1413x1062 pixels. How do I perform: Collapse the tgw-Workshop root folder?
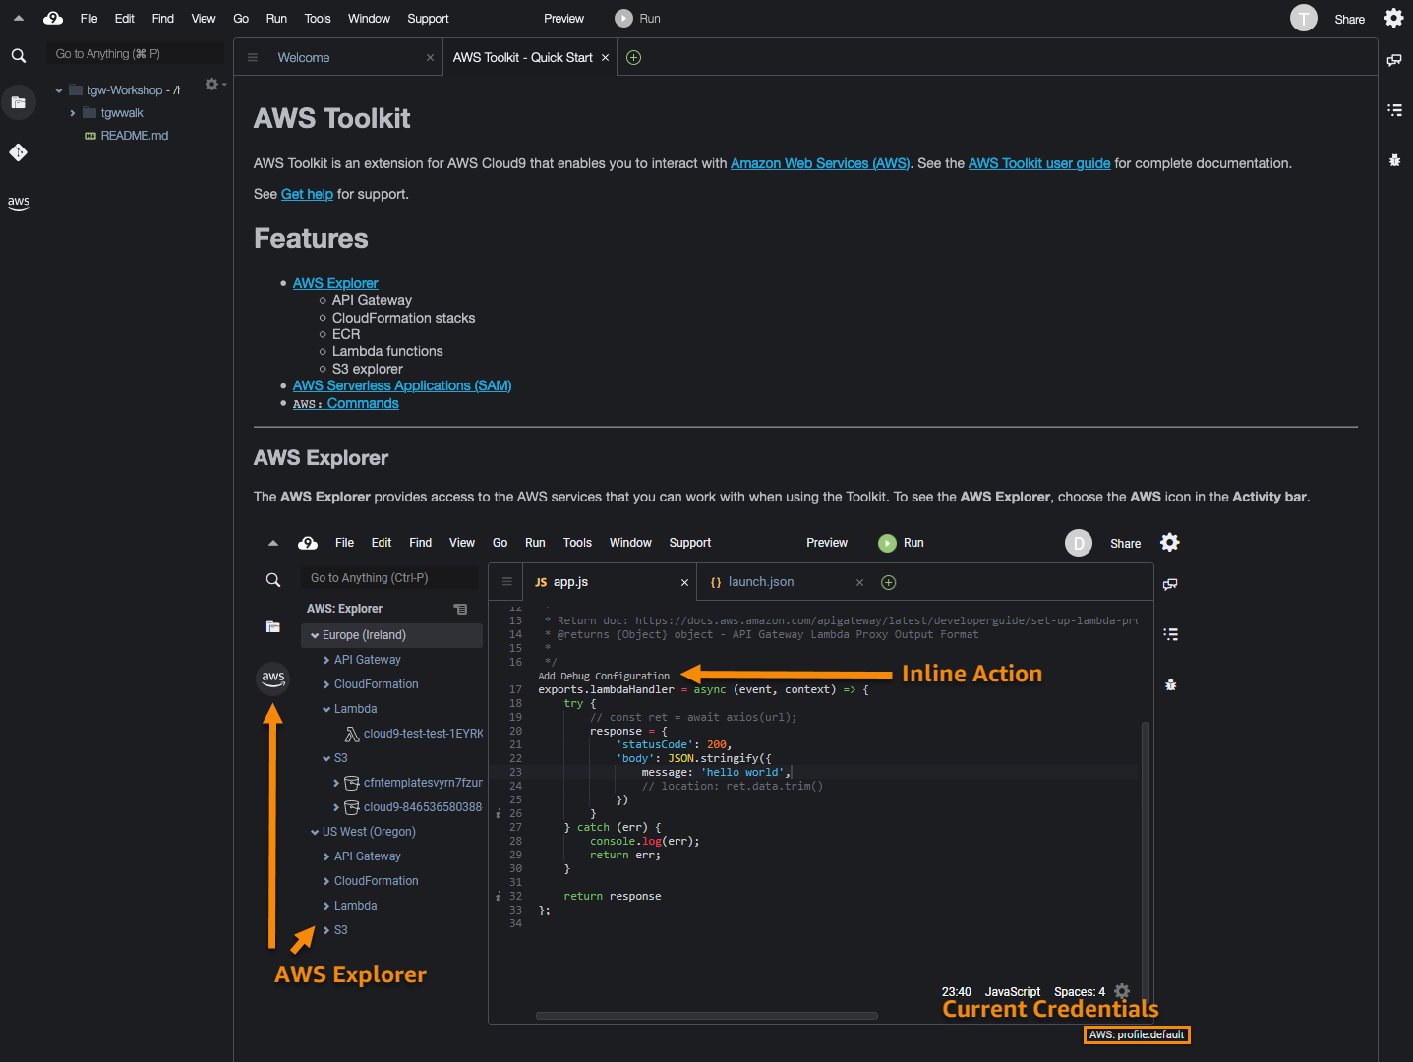[x=59, y=90]
